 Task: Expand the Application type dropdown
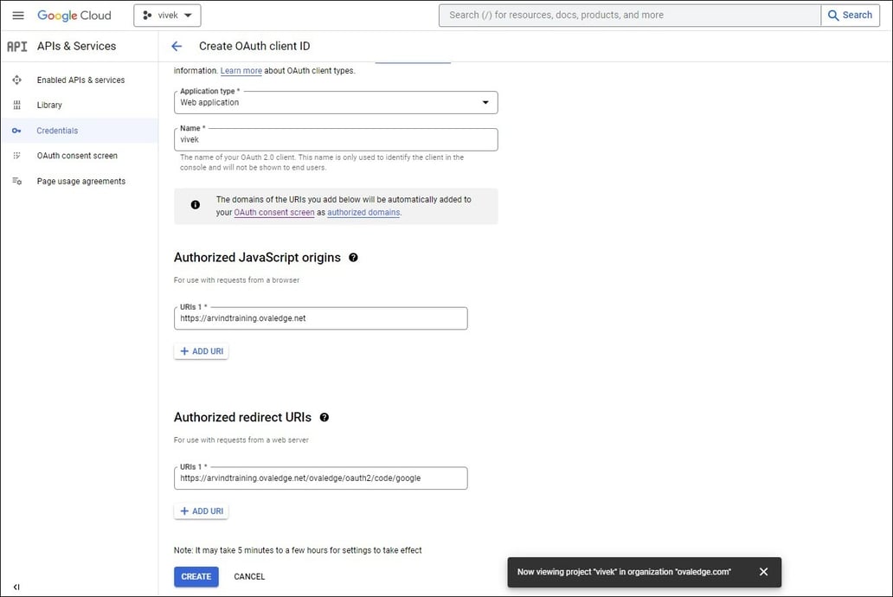tap(336, 103)
